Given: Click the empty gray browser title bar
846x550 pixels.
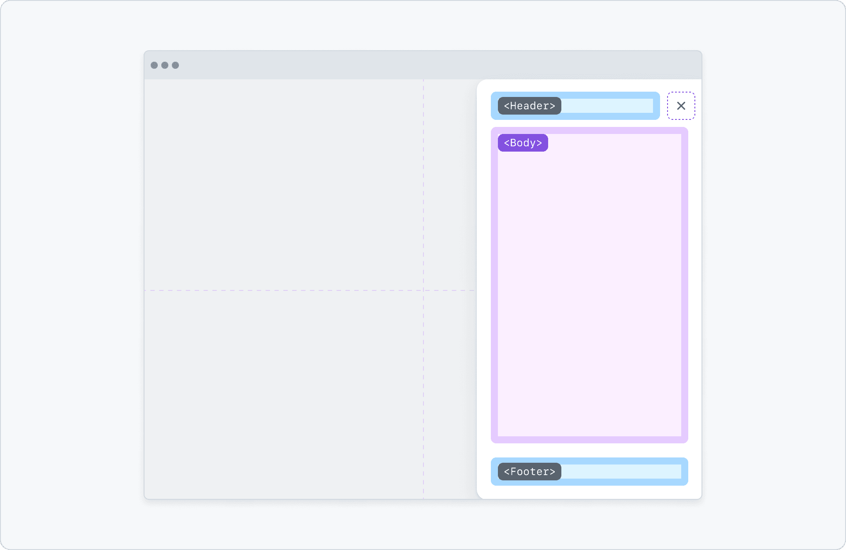Looking at the screenshot, I should click(x=423, y=65).
